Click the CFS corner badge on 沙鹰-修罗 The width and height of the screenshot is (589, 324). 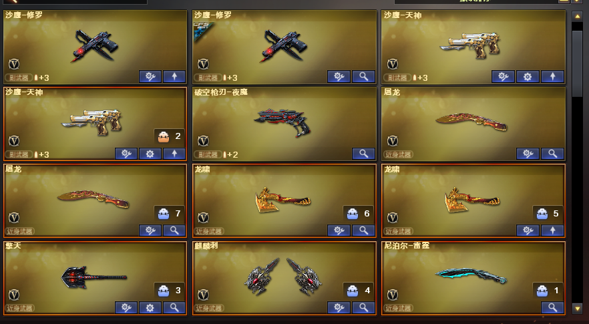point(202,30)
